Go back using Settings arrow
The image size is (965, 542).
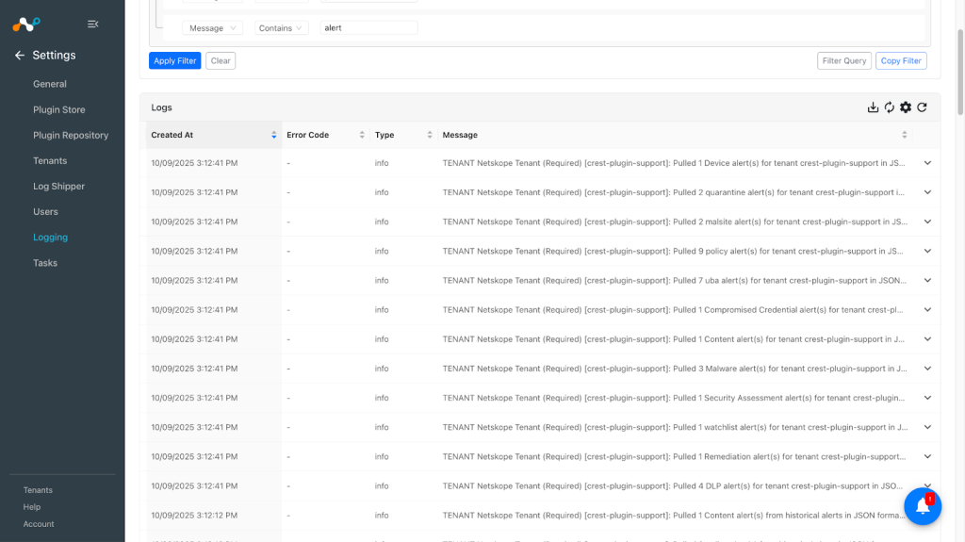point(20,56)
